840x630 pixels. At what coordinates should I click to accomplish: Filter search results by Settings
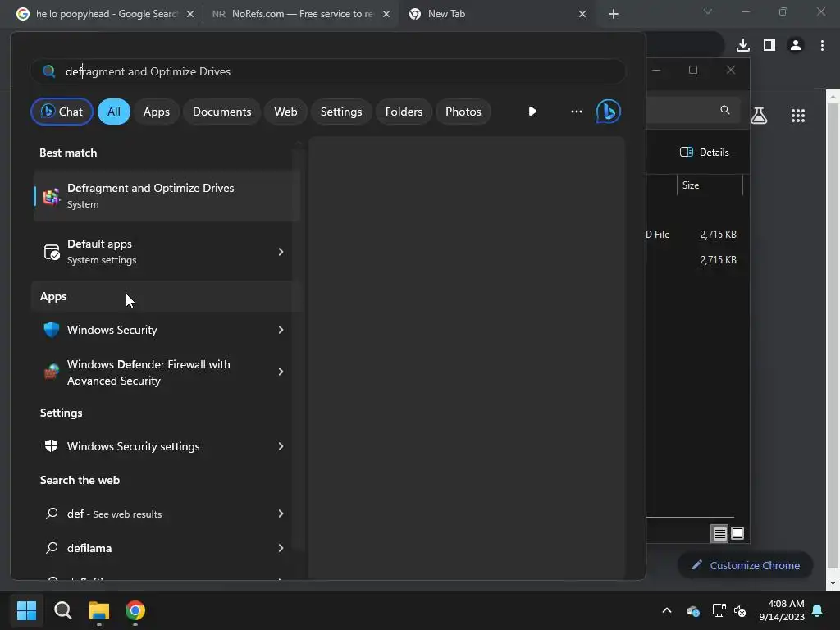pyautogui.click(x=341, y=112)
